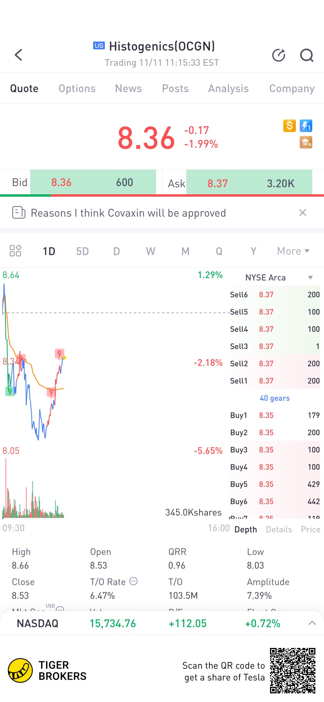
Task: Tap the Low value 8.03
Action: pyautogui.click(x=256, y=565)
